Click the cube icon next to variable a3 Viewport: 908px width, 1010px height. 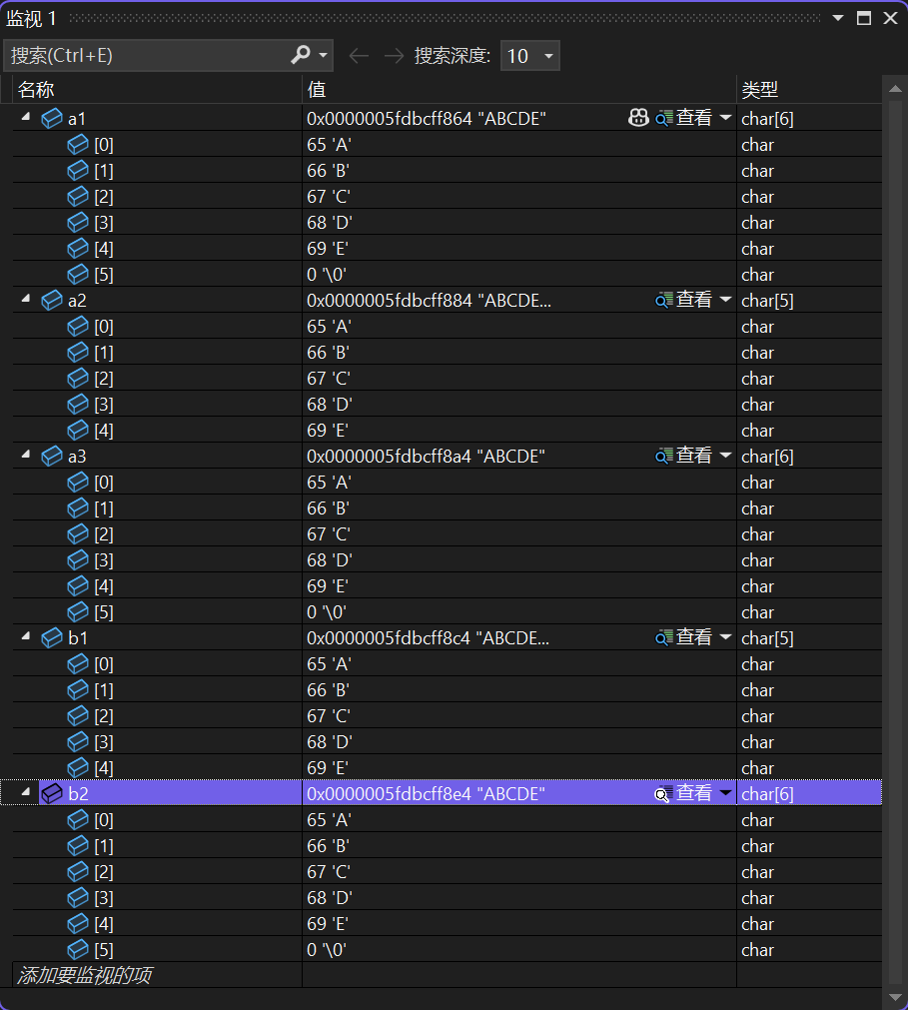click(x=52, y=456)
